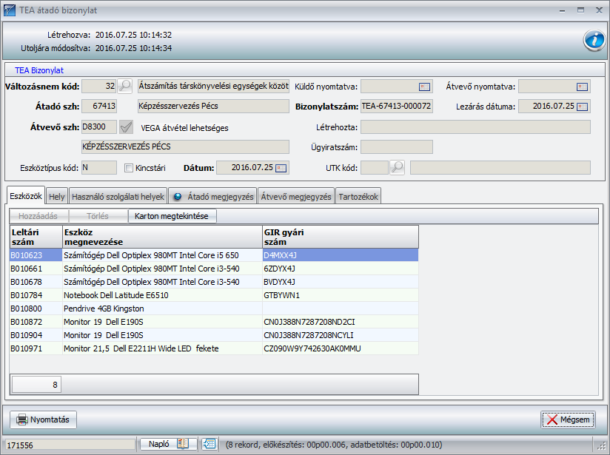Click the record count box showing 8
The width and height of the screenshot is (610, 455).
[36, 385]
